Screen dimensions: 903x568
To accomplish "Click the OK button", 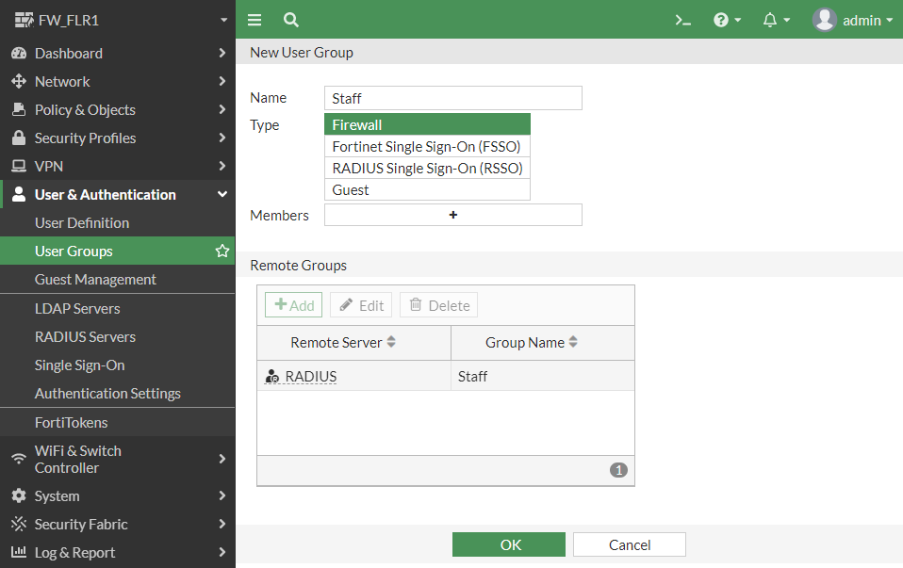I will click(x=508, y=544).
